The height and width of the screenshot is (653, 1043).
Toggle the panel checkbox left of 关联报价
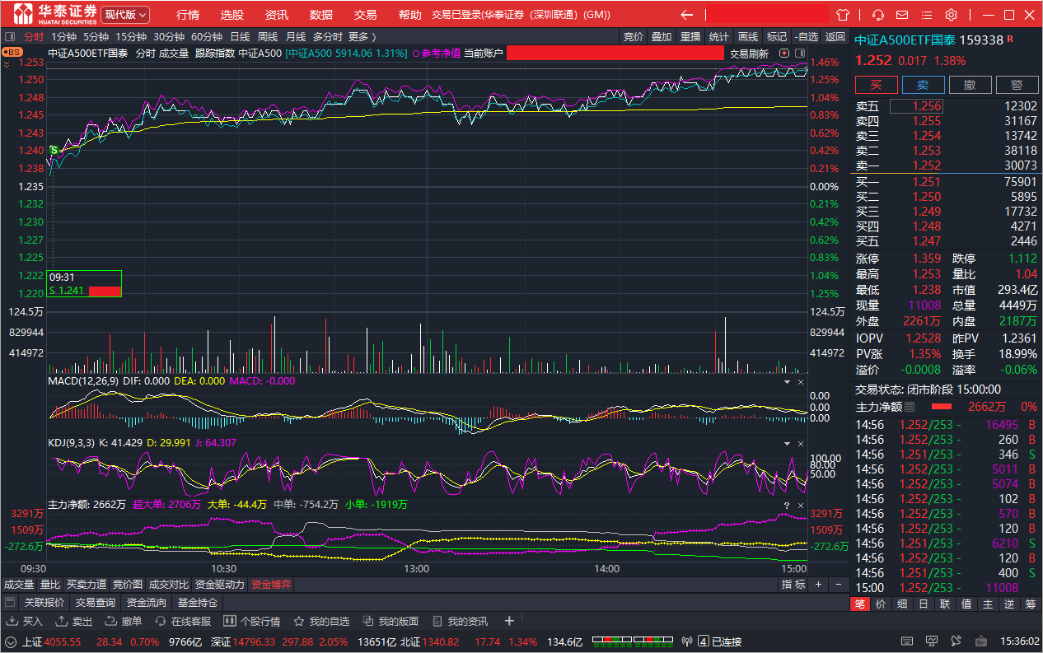point(11,603)
